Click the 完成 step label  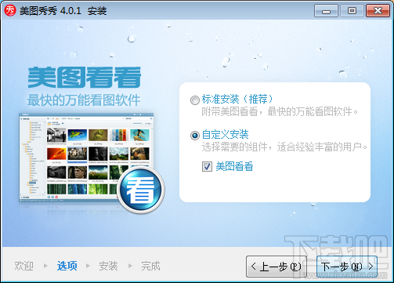(150, 266)
